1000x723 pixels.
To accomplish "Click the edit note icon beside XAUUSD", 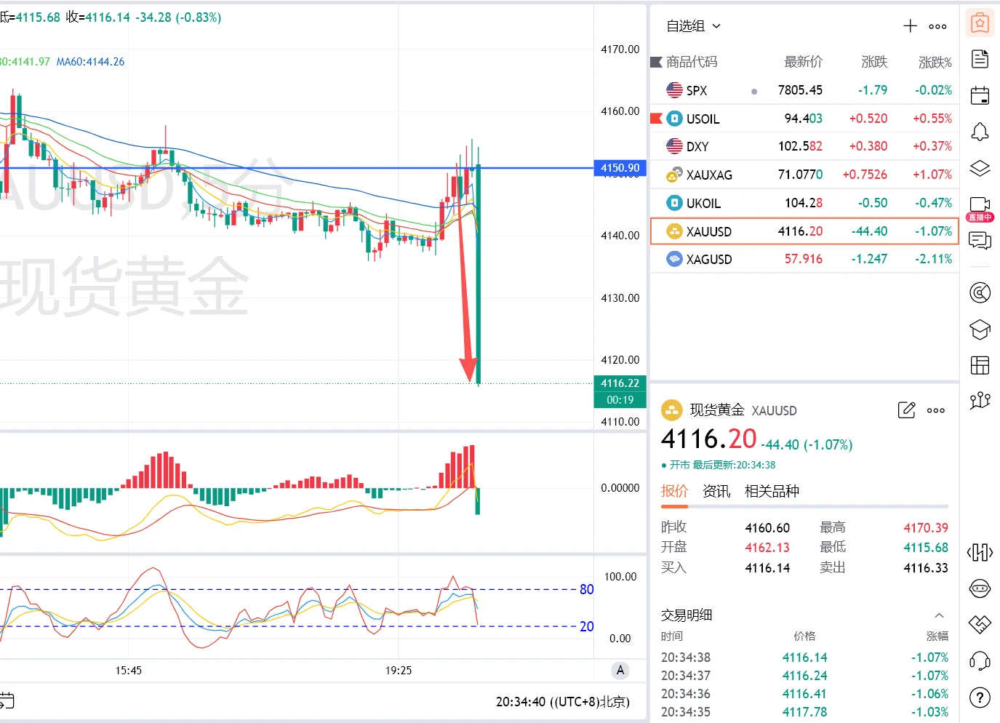I will pyautogui.click(x=906, y=410).
